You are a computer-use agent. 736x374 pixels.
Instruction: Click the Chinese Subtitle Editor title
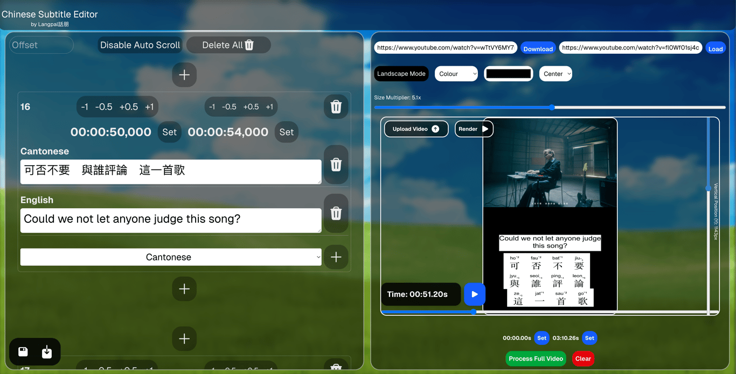tap(50, 15)
